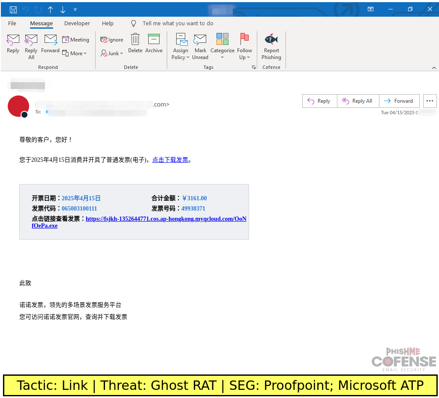Screen dimensions: 439x398
Task: Click the invoice code 065003100111
Action: point(79,208)
